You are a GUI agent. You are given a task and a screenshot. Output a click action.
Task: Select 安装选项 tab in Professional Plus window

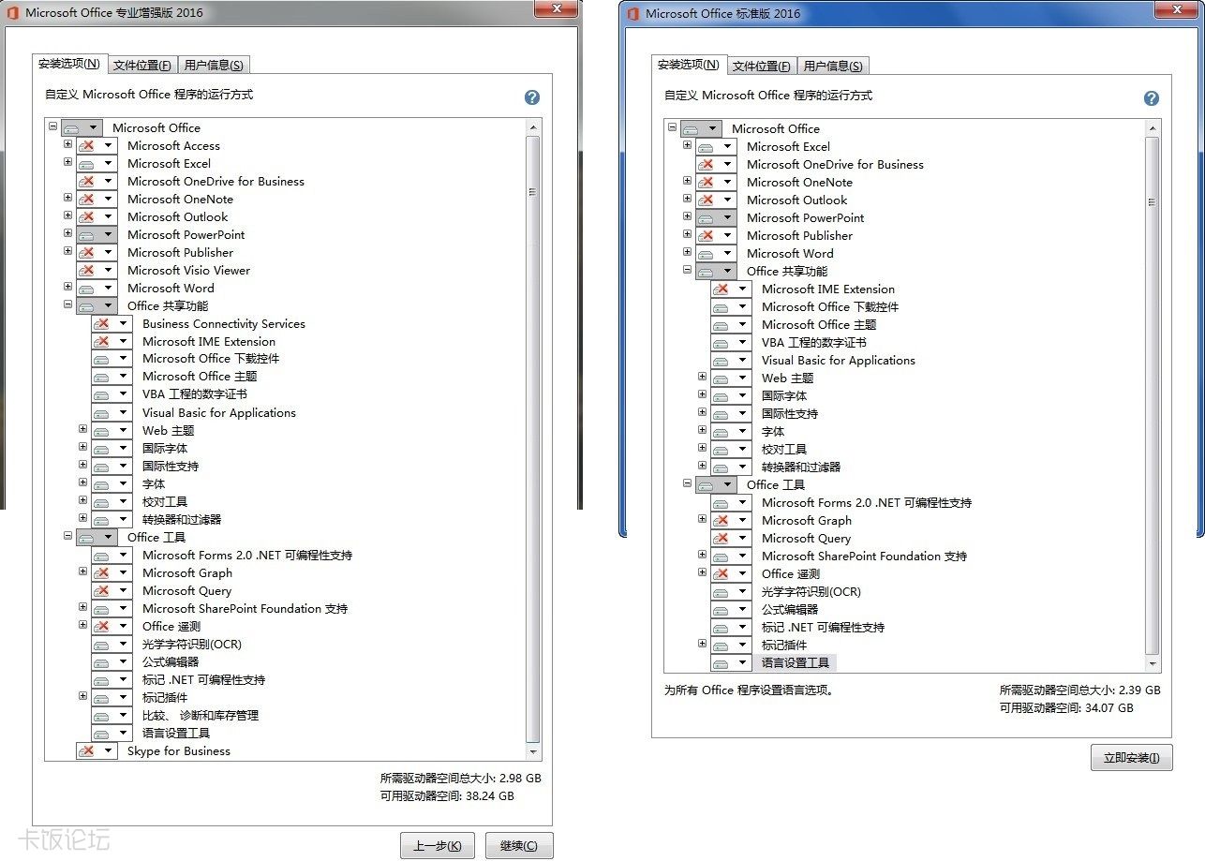(68, 64)
